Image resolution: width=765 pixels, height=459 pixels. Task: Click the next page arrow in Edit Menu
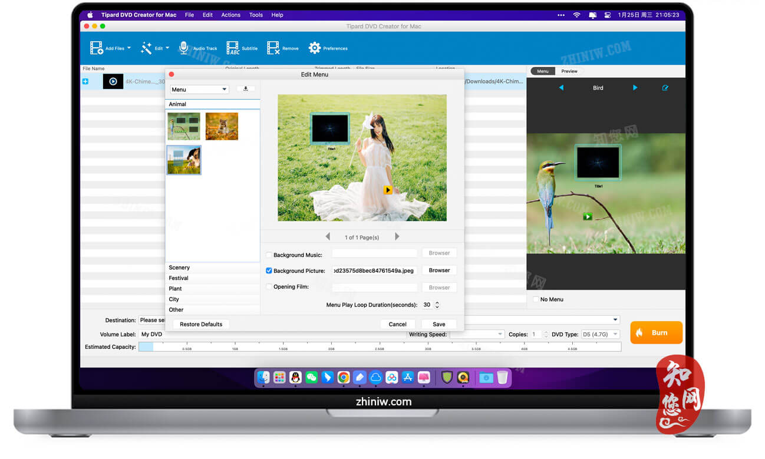click(397, 237)
